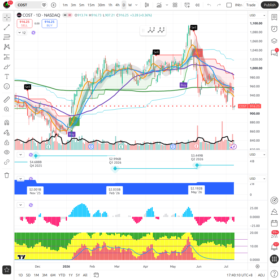Switch to the 1h timeframe

[110, 5]
